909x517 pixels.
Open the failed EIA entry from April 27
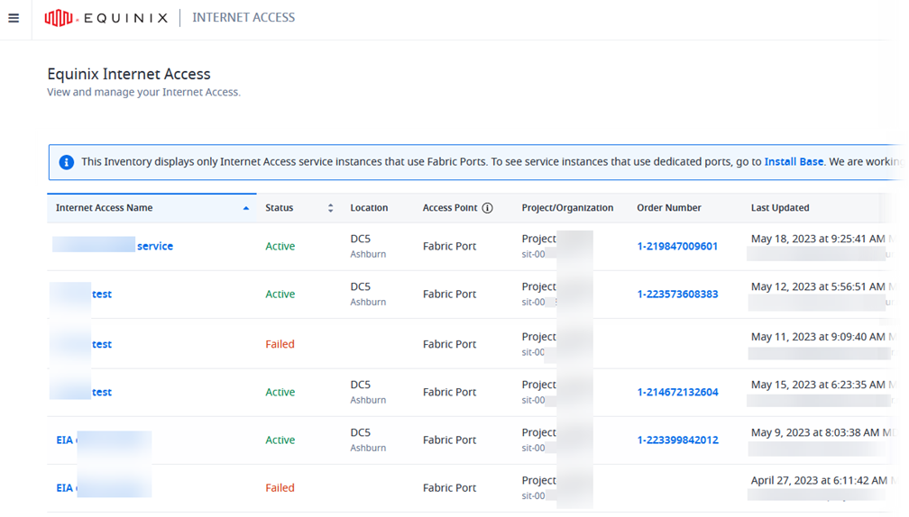coord(64,488)
